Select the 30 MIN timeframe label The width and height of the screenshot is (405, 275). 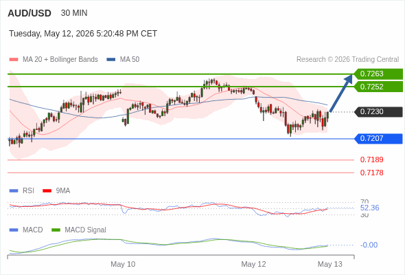coord(74,13)
